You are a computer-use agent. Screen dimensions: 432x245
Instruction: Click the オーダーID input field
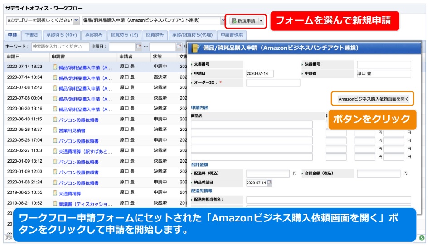(x=273, y=82)
